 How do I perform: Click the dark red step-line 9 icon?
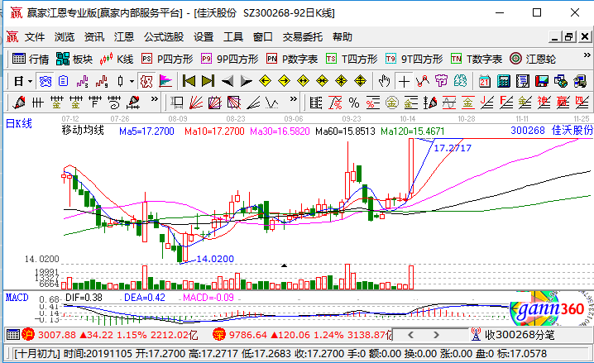(101, 81)
